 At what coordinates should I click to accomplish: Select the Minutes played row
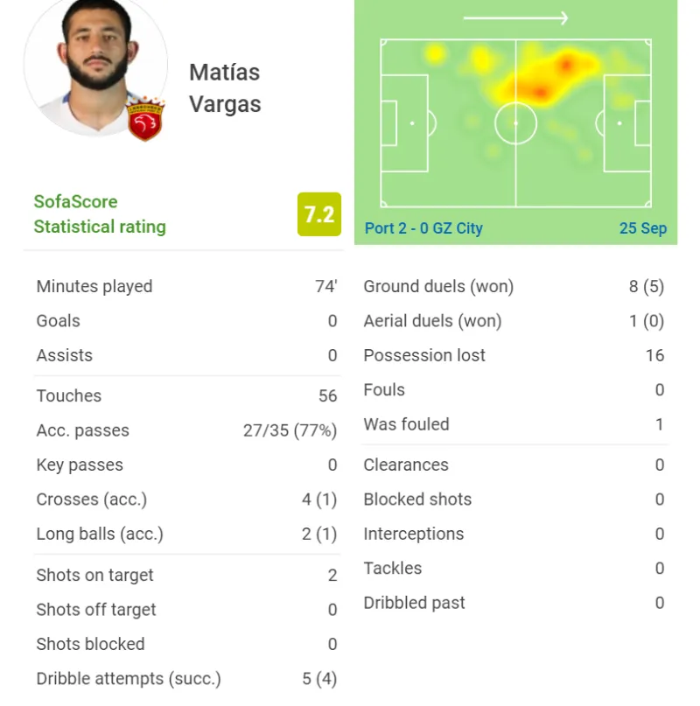pos(186,286)
